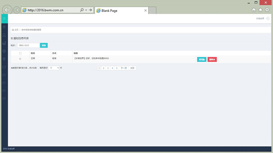
Task: Click the 末页 last page button
Action: click(x=132, y=68)
